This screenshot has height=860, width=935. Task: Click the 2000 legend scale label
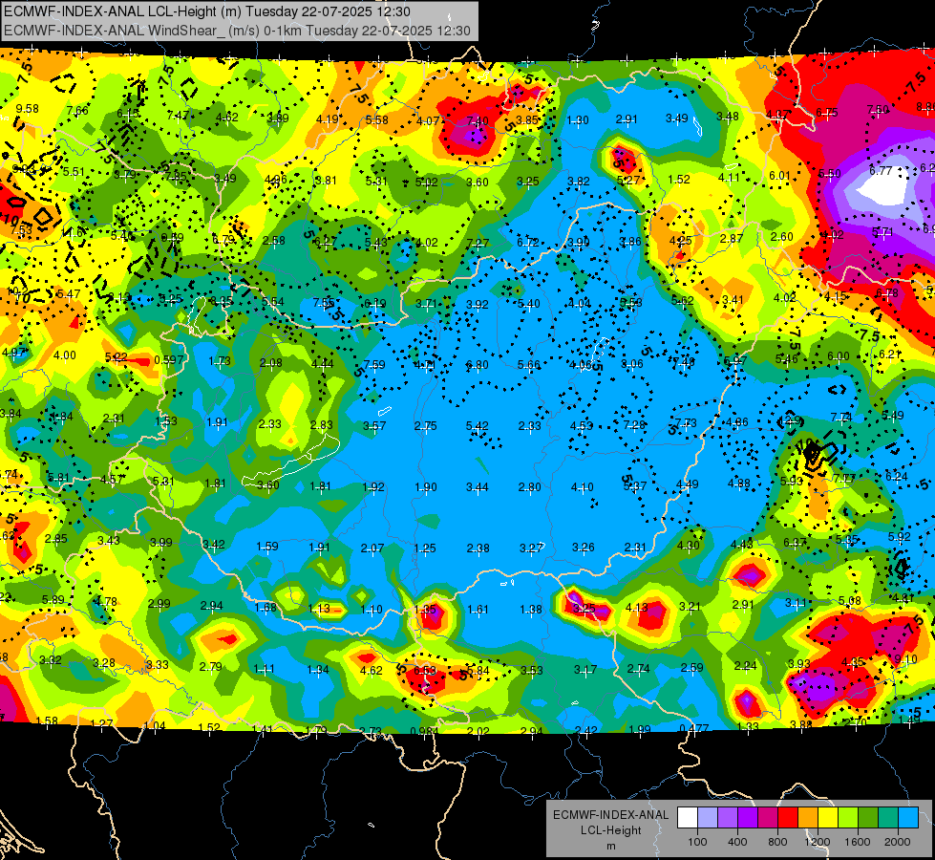(898, 842)
